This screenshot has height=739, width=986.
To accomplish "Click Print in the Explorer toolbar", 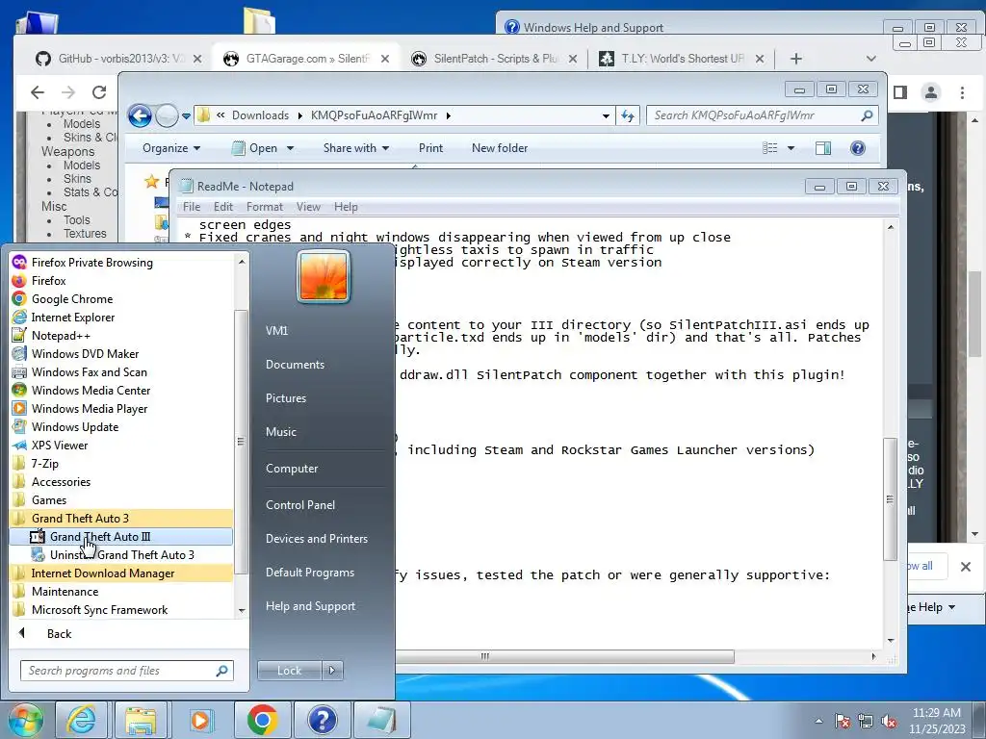I will click(430, 148).
